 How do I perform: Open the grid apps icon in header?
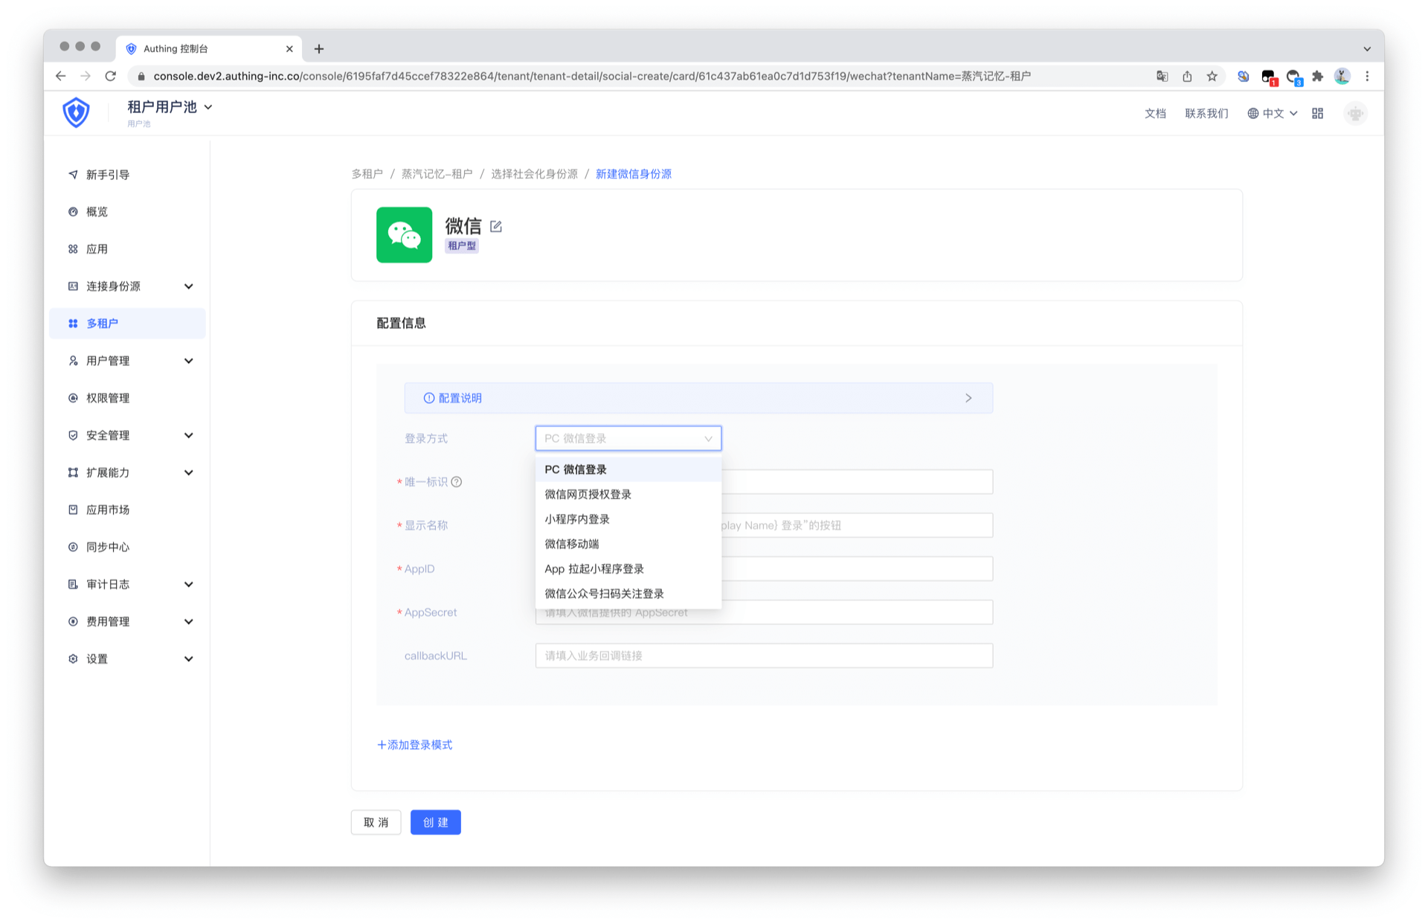[x=1317, y=113]
